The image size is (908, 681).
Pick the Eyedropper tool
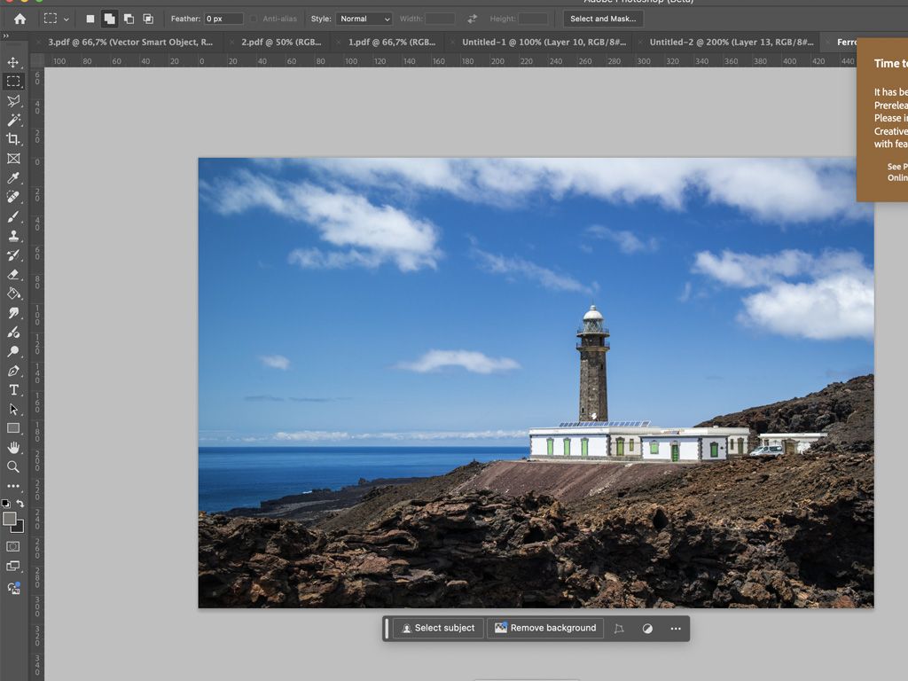(x=13, y=178)
